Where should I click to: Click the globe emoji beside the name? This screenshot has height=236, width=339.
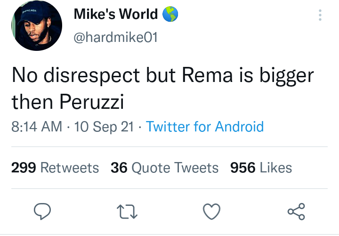(169, 15)
